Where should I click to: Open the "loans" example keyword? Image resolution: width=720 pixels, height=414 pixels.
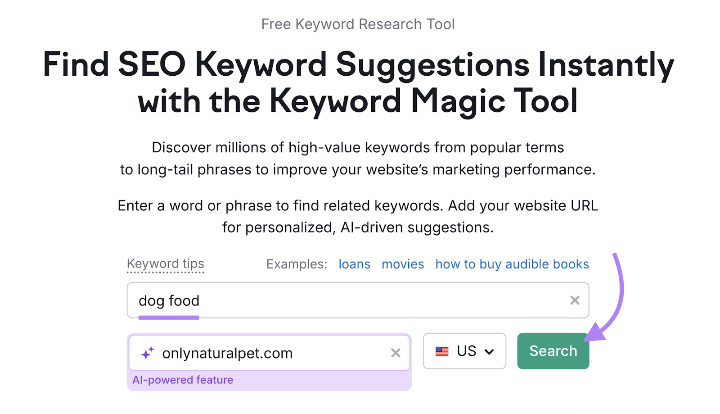click(x=354, y=264)
